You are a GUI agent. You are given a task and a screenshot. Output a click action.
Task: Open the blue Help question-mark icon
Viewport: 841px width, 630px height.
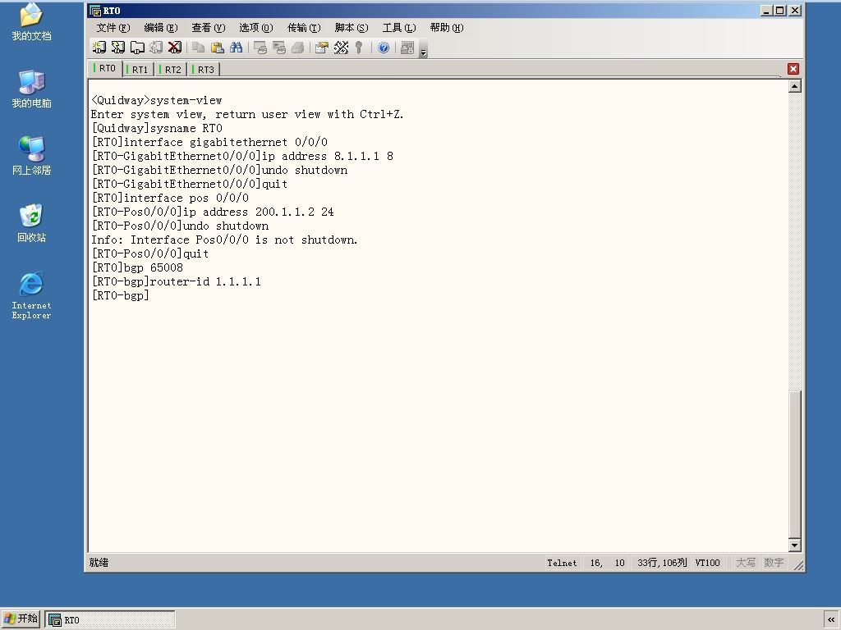click(x=384, y=48)
